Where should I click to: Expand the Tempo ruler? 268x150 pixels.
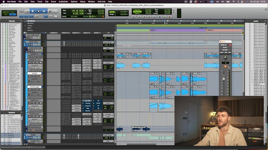coord(25,26)
